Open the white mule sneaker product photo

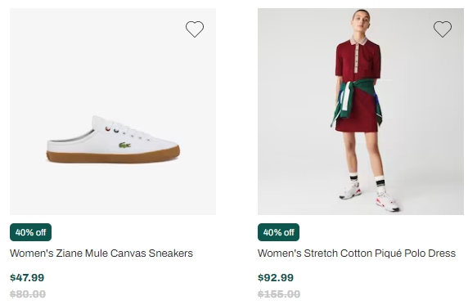113,111
